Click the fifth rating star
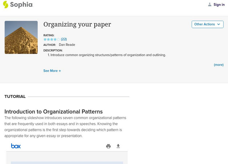Image resolution: width=228 pixels, height=164 pixels. 58,39
